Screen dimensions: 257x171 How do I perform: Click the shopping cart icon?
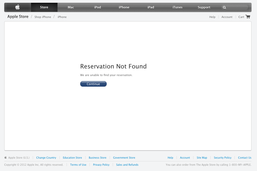[x=248, y=17]
